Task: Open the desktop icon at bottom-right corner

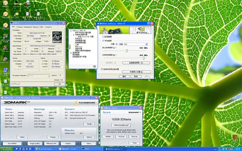Action: [x=235, y=138]
